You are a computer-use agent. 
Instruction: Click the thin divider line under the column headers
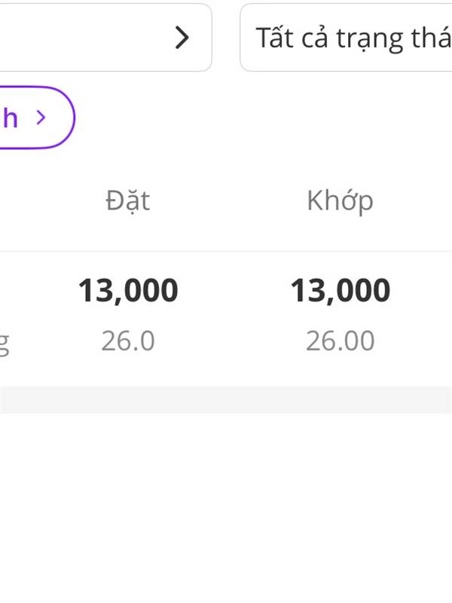pyautogui.click(x=226, y=251)
